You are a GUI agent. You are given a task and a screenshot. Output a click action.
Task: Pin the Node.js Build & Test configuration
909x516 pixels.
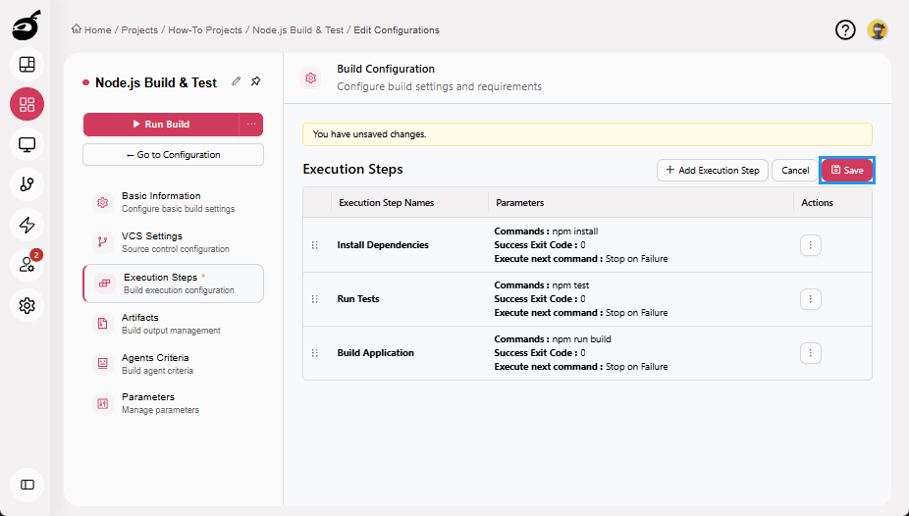[x=255, y=81]
